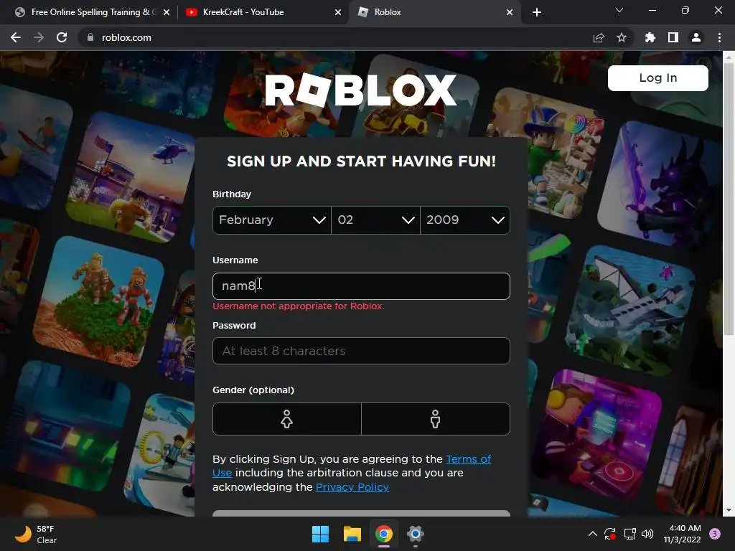Close the KreekCraft - YouTube tab
The height and width of the screenshot is (551, 735).
[338, 12]
